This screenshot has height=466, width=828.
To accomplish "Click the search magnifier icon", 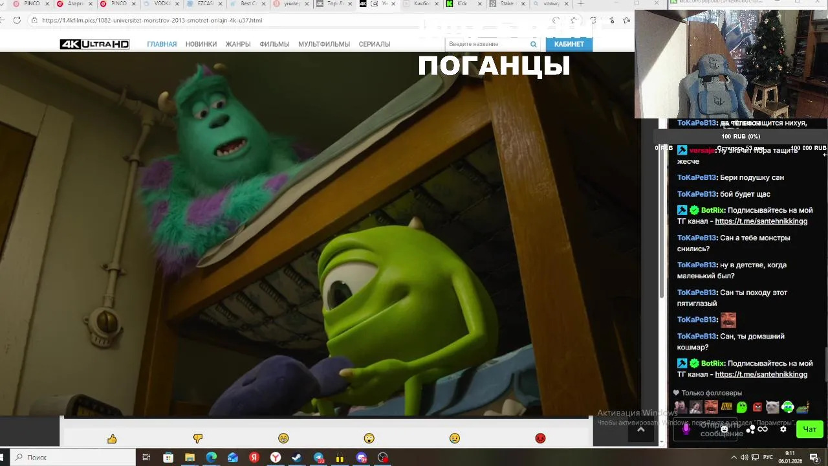I will pos(534,44).
